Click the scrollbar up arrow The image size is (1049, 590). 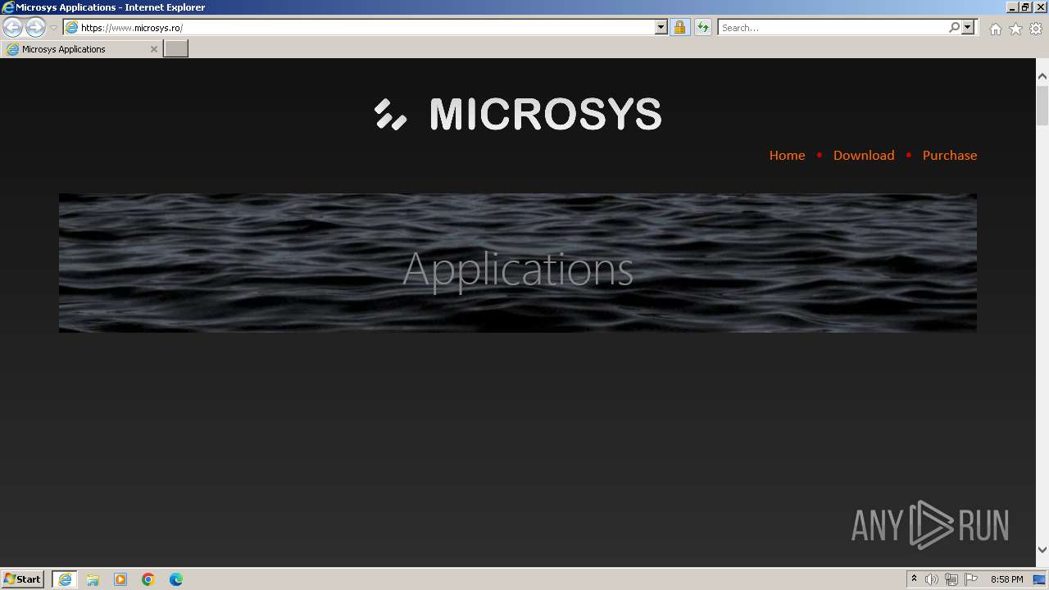point(1042,76)
